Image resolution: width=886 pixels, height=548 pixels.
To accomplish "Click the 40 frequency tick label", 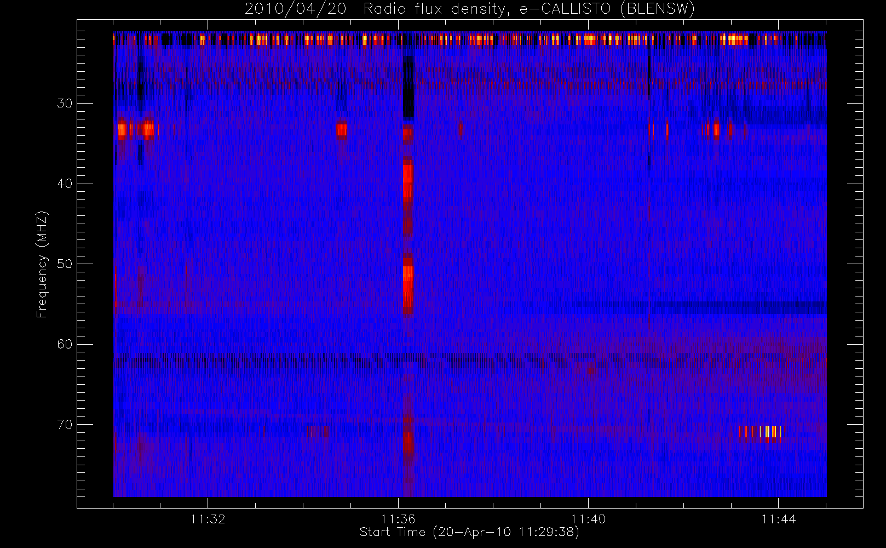I will pos(65,184).
